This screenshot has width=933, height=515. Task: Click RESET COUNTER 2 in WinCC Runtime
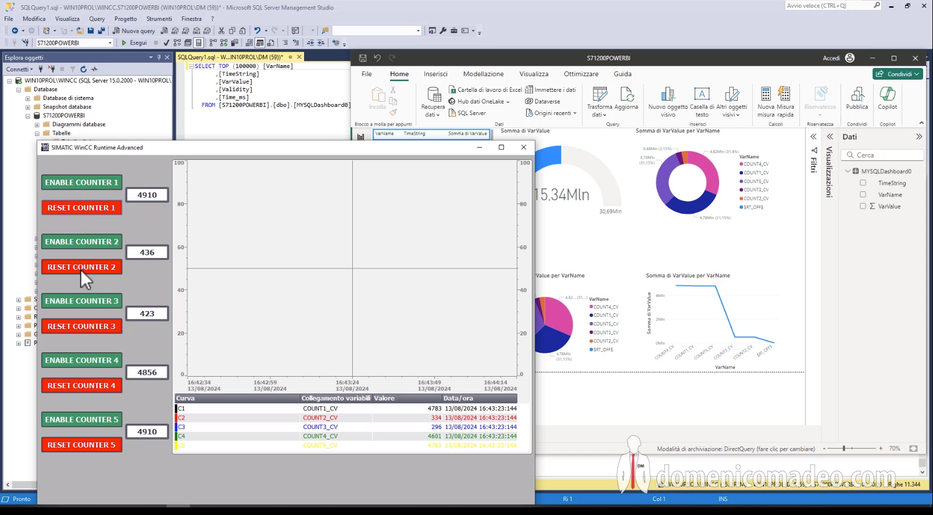click(x=81, y=267)
